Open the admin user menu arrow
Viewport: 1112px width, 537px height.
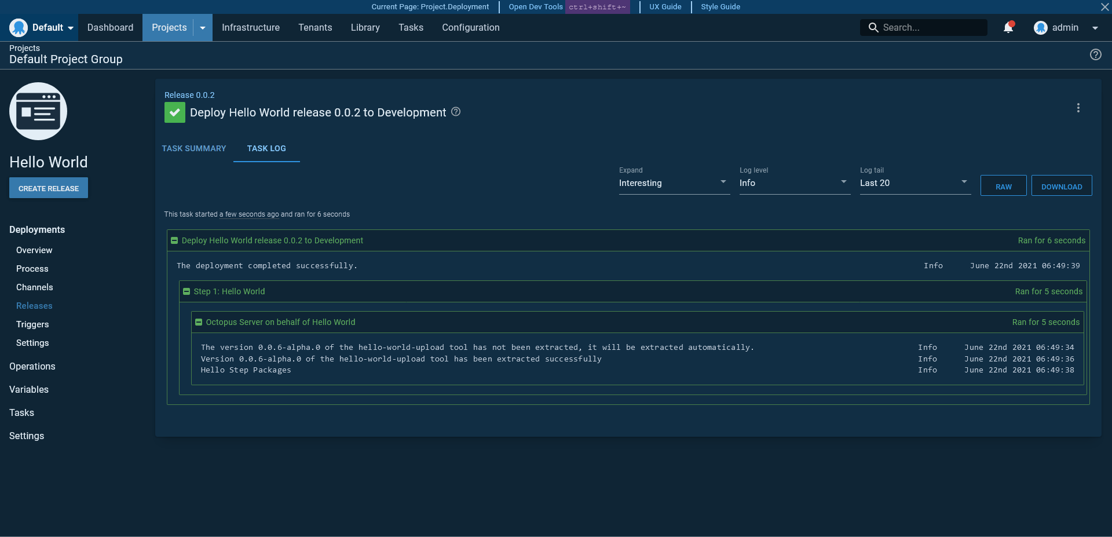1095,28
